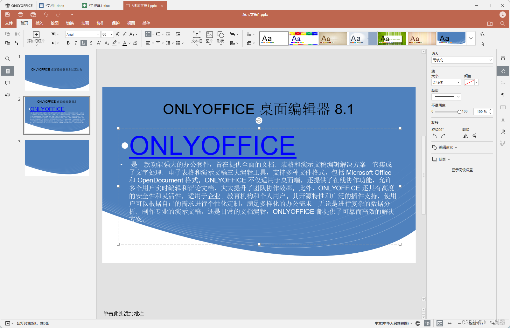
Task: Click the Paste clipboard icon
Action: (x=8, y=43)
